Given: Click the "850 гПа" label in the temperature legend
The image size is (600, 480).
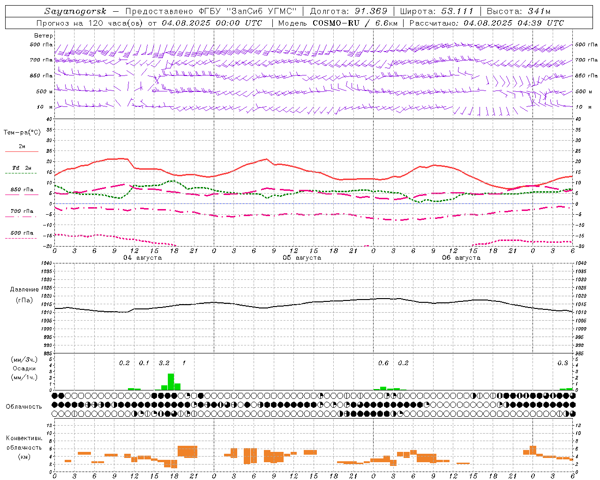Looking at the screenshot, I should 22,190.
